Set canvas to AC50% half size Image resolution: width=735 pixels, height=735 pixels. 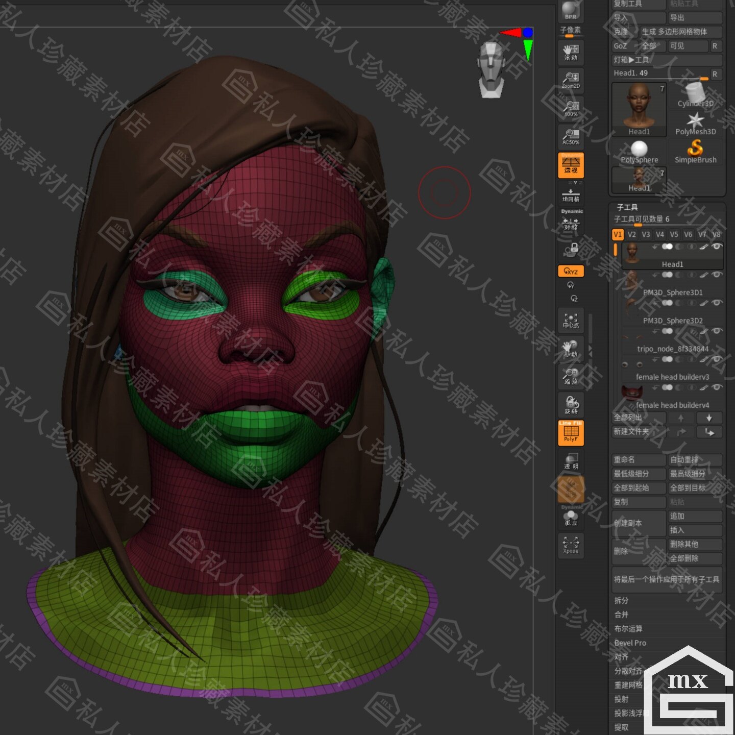pos(571,136)
